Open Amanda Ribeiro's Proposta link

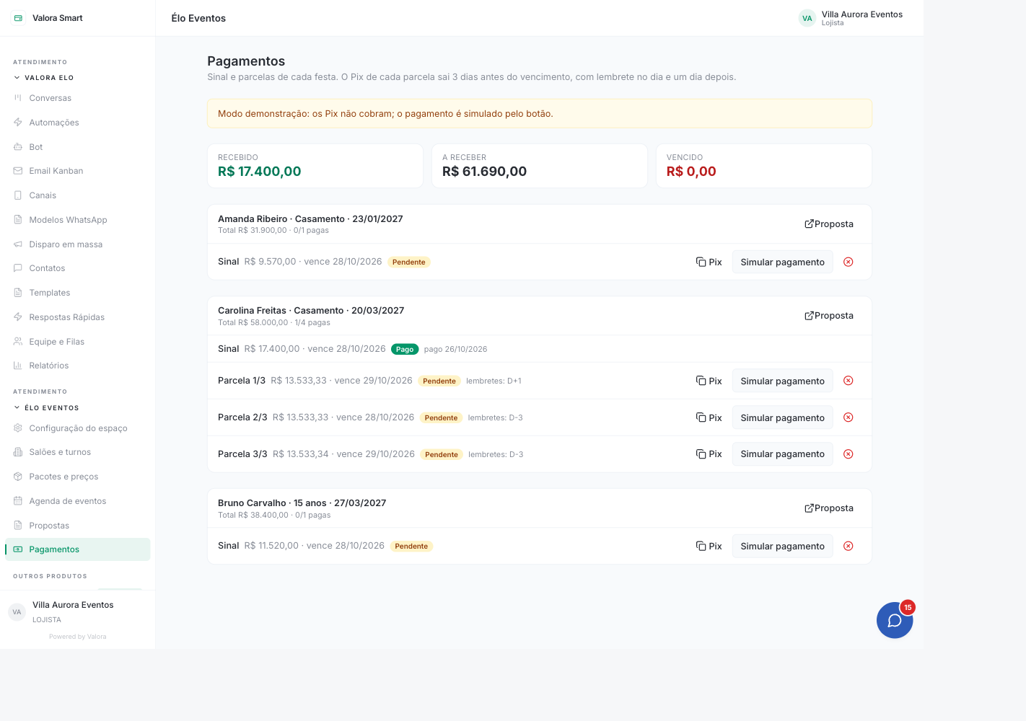coord(829,224)
